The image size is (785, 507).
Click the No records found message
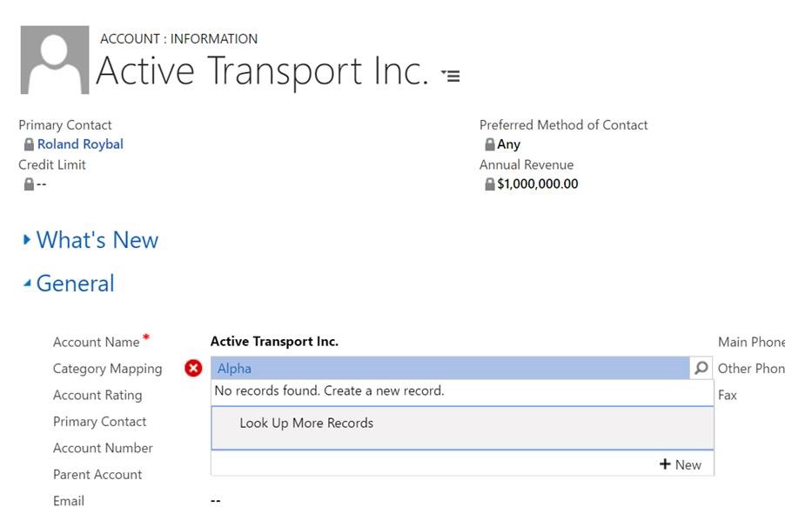pyautogui.click(x=329, y=391)
